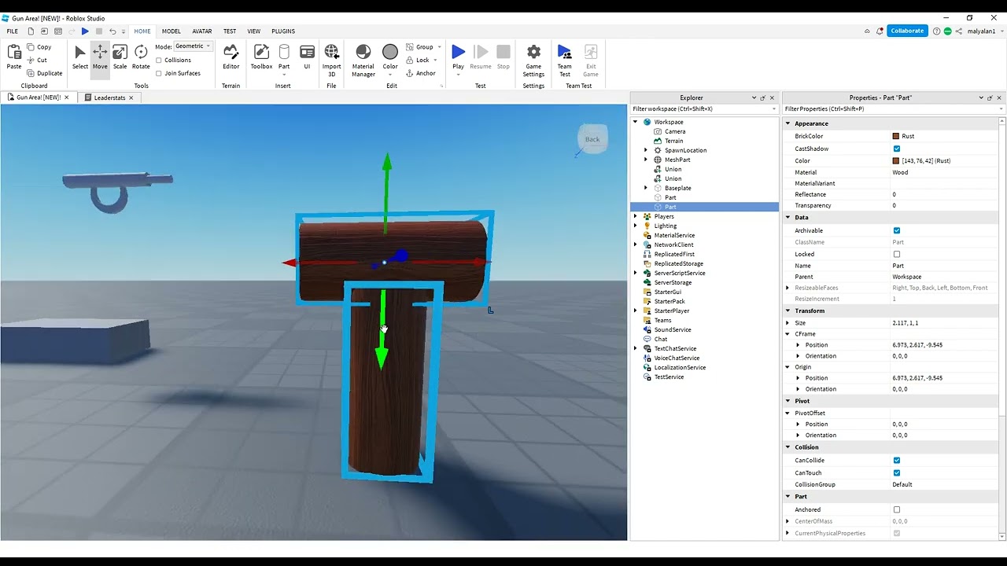Viewport: 1007px width, 566px height.
Task: Start Play test
Action: tap(458, 53)
